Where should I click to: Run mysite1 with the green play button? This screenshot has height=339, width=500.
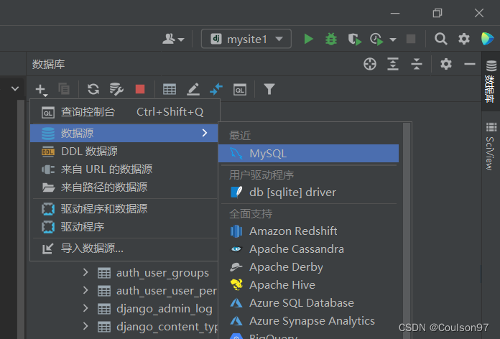[x=308, y=39]
